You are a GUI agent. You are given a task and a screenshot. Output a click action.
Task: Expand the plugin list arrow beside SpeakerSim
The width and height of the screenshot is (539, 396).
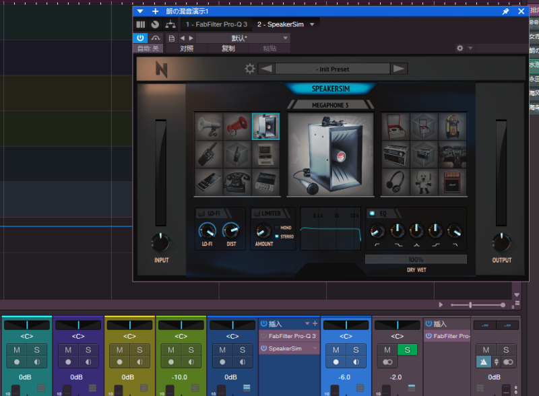point(312,25)
